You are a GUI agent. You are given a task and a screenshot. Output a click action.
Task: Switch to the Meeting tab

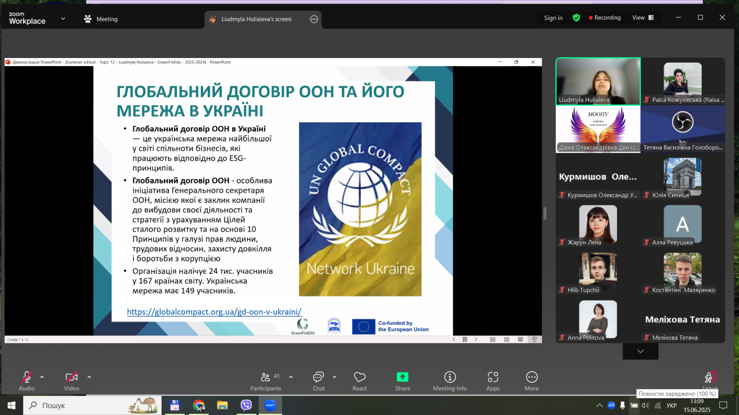[101, 19]
